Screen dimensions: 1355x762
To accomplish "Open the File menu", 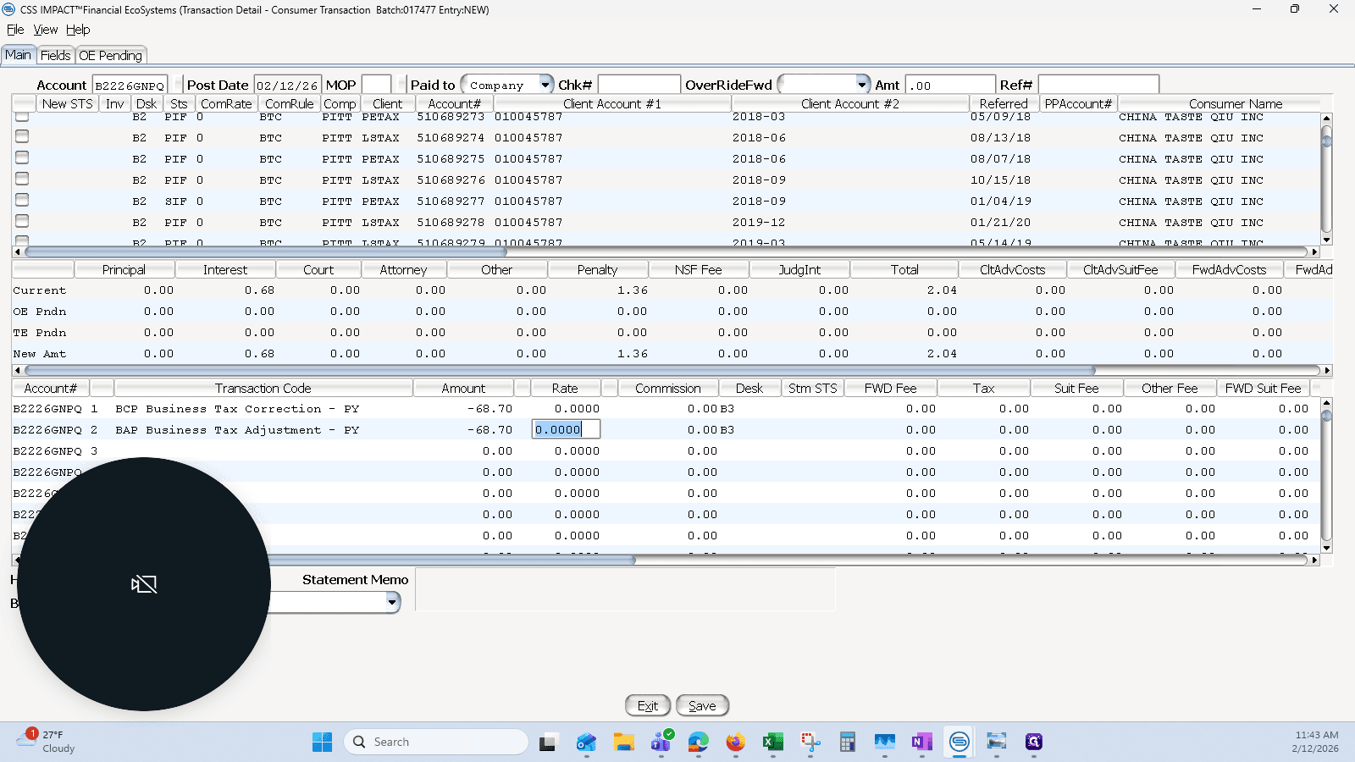I will (15, 30).
